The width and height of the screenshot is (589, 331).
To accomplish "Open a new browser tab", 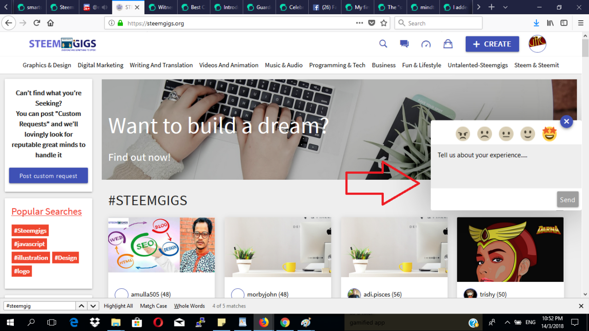I will (491, 7).
